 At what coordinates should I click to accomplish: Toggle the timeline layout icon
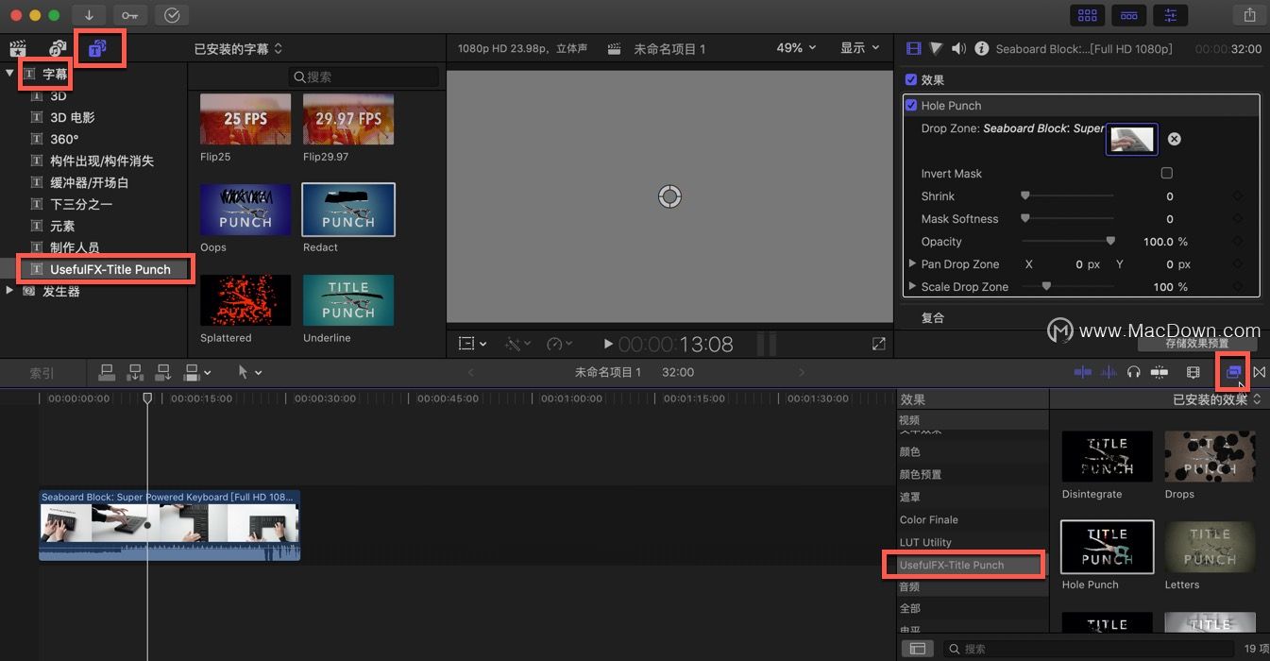coord(1128,15)
